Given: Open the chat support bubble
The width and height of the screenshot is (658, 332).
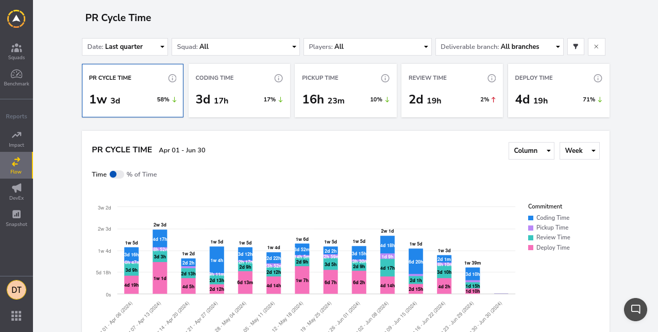Looking at the screenshot, I should [635, 309].
